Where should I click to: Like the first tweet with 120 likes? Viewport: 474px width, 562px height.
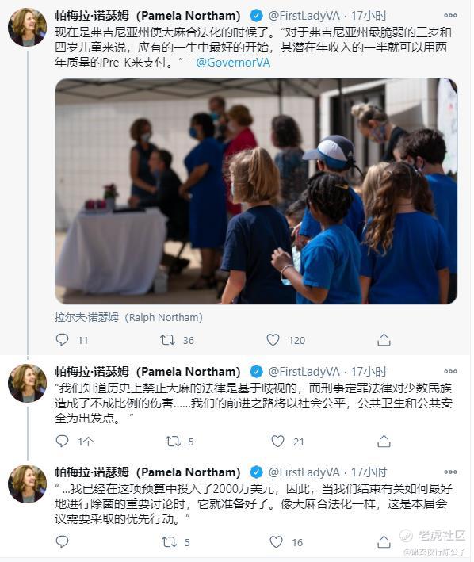(x=273, y=340)
